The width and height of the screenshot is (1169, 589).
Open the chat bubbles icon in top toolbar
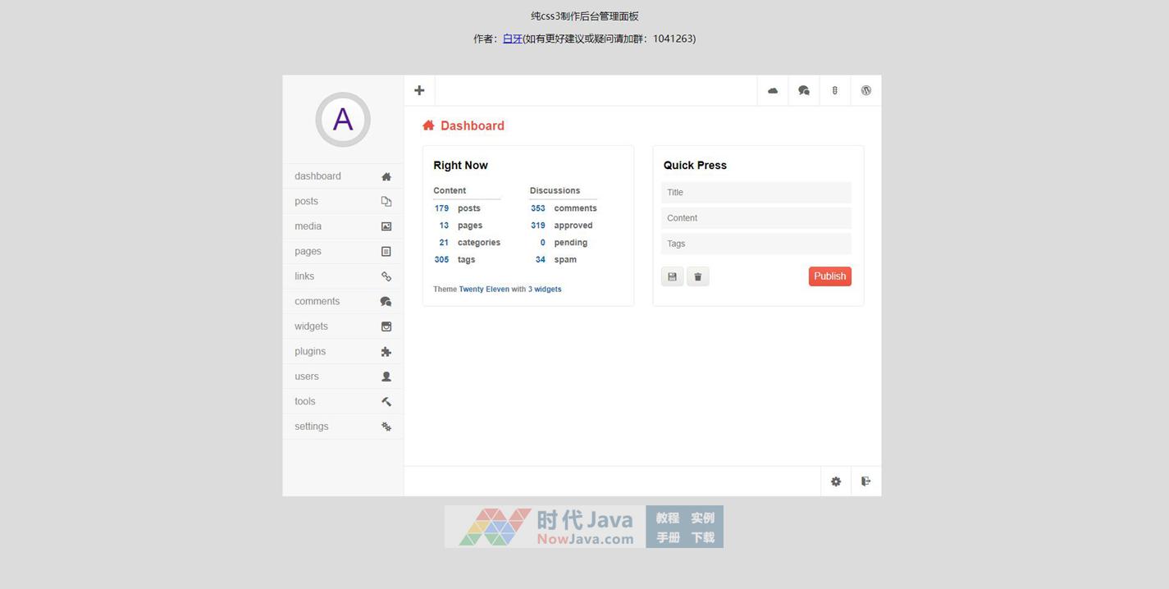point(804,90)
